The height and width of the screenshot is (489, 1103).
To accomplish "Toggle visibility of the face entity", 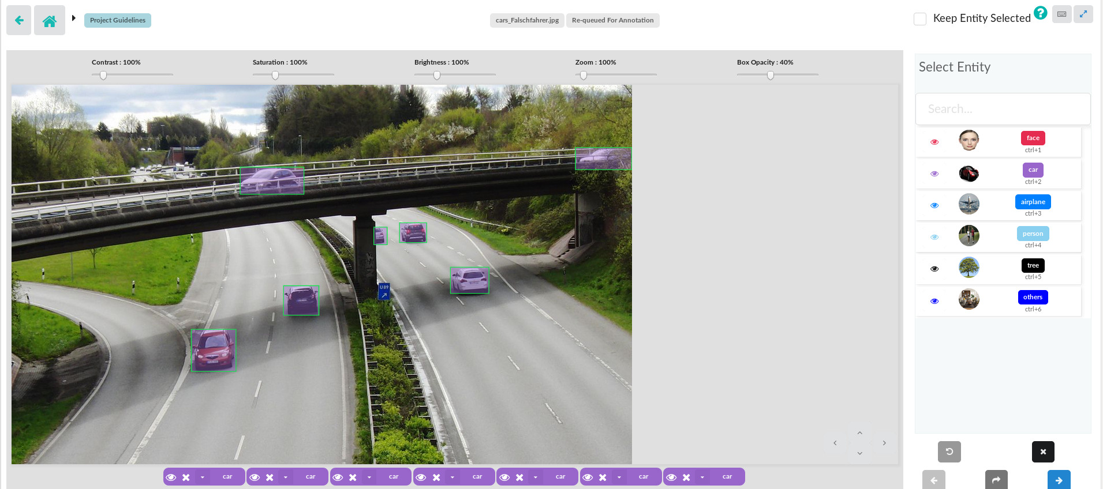I will click(934, 142).
